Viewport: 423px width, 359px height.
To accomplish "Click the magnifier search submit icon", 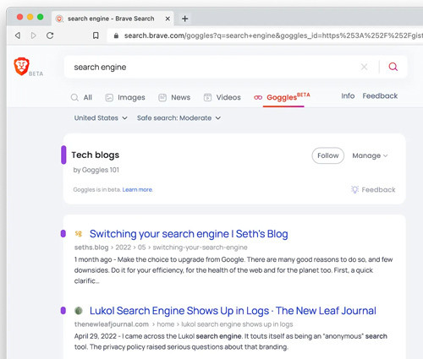I will click(x=393, y=67).
